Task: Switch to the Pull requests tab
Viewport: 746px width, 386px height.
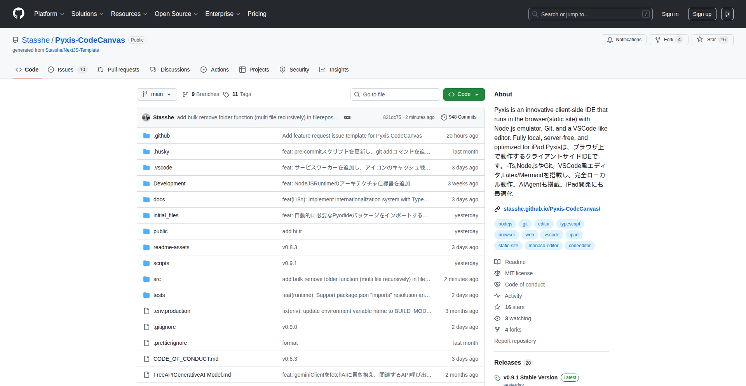Action: pyautogui.click(x=118, y=70)
